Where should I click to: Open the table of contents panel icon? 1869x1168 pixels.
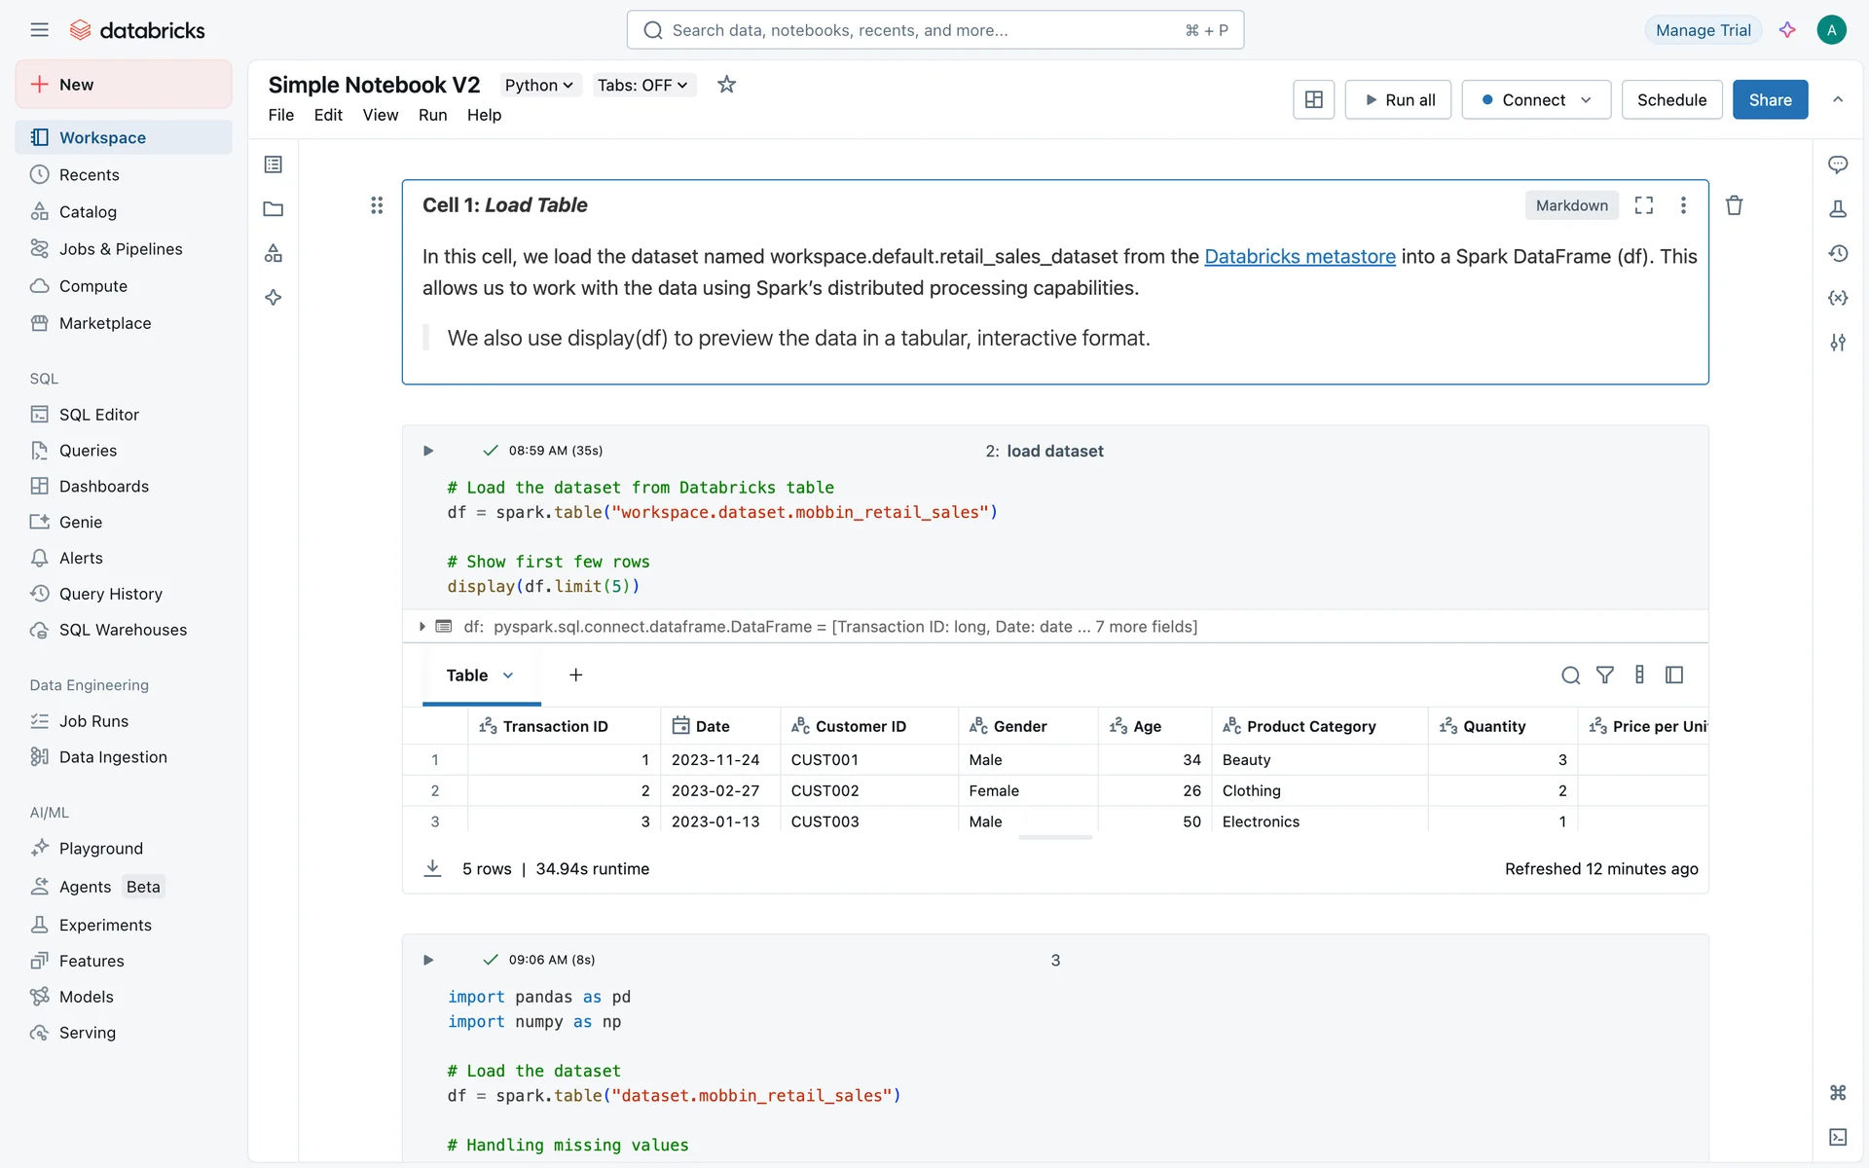[274, 164]
